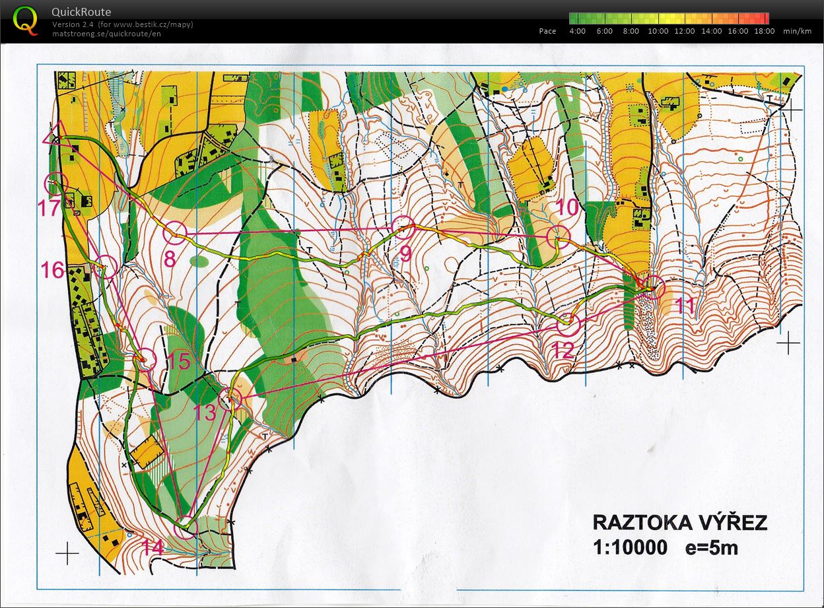Click the QuickRoute Q logo
824x608 pixels.
25,20
